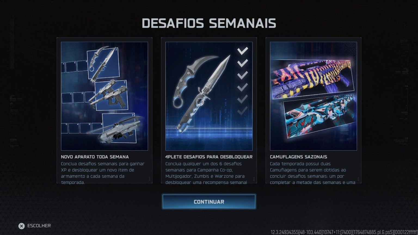Screen dimensions: 418x235
Task: Open the Camuflagens Sazonais card title
Action: pyautogui.click(x=298, y=157)
